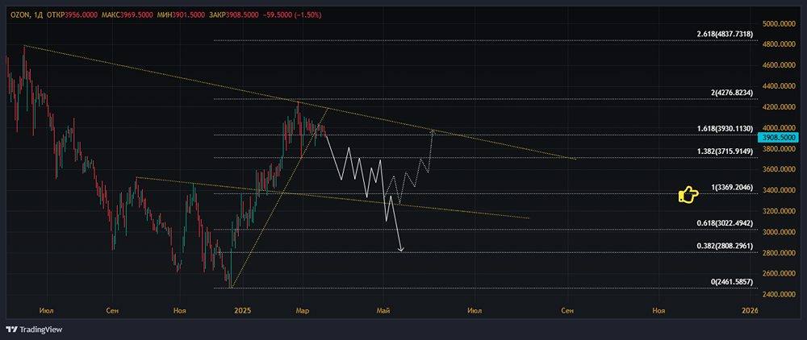The image size is (807, 340).
Task: Click 4200.0000 on the price axis
Action: coord(780,107)
